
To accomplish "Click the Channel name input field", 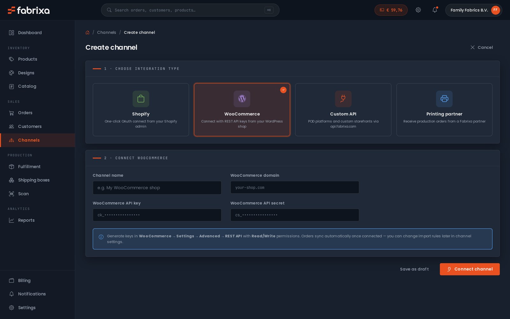I will 157,188.
